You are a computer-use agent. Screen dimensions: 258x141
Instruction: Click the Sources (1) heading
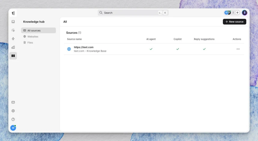[73, 33]
